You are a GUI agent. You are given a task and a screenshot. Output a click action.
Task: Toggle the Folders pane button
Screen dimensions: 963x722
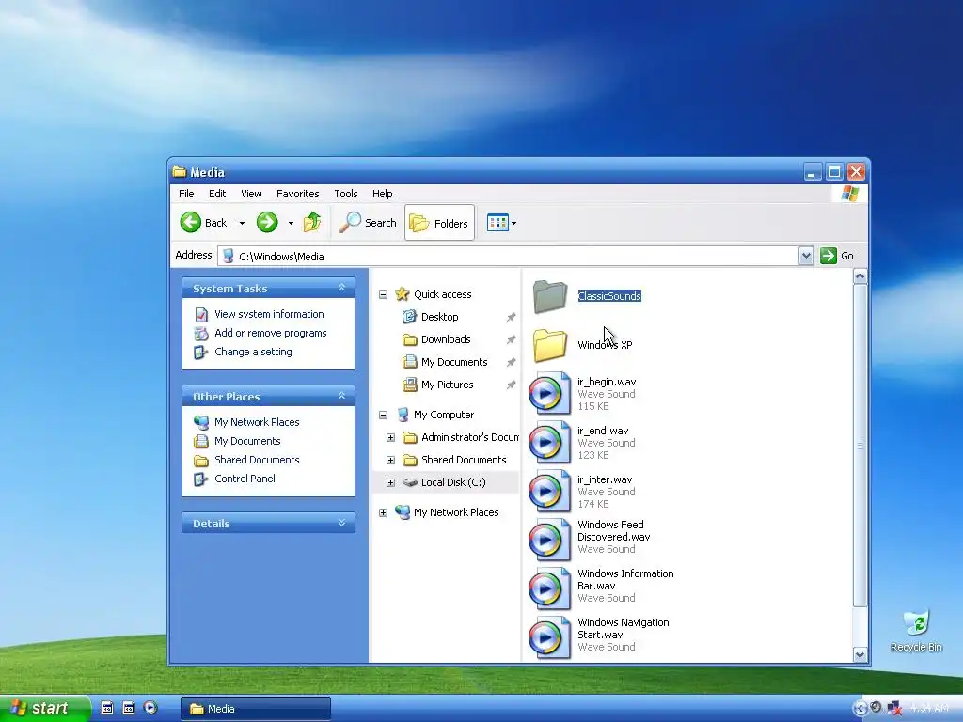pos(440,223)
